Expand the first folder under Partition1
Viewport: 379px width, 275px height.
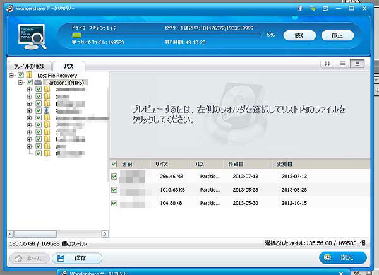29,90
